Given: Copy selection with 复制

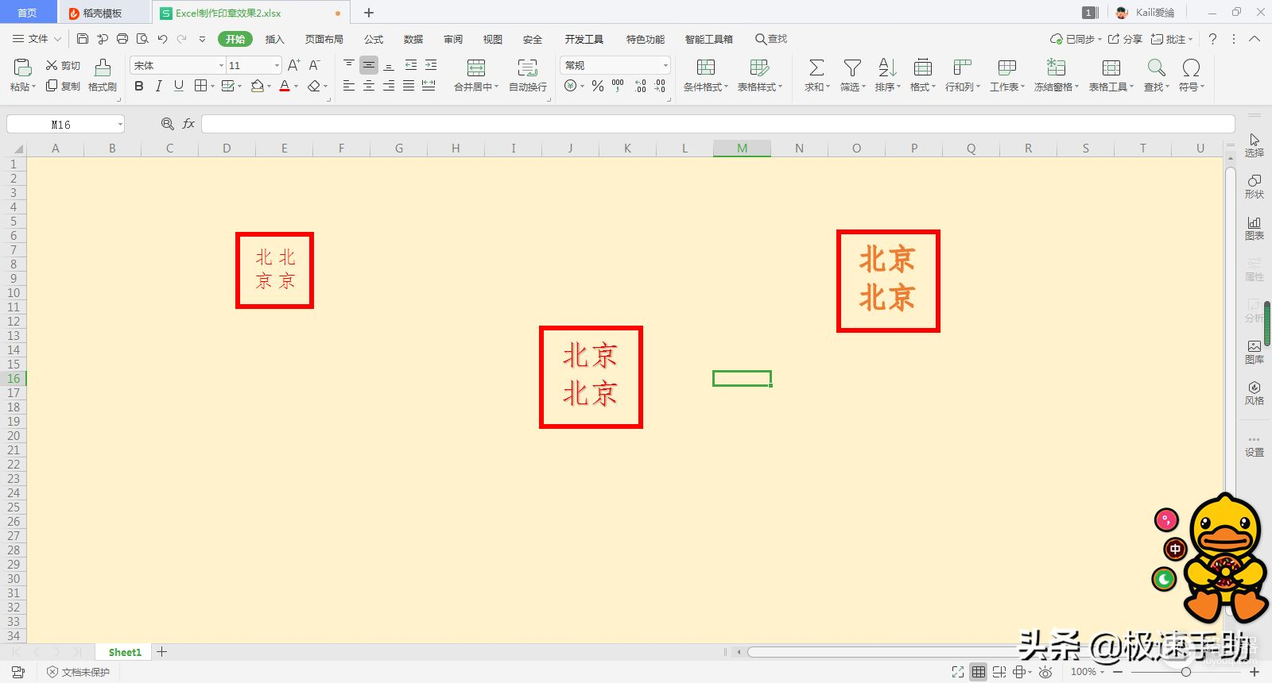Looking at the screenshot, I should pos(63,86).
